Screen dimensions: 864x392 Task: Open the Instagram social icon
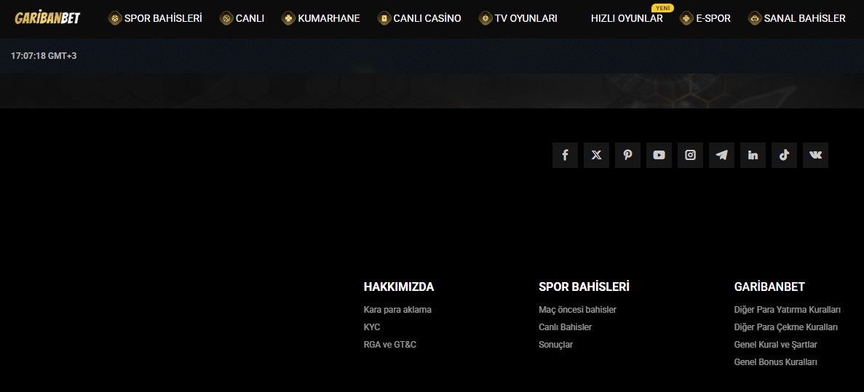[690, 155]
